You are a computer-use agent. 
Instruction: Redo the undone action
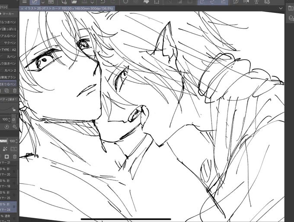tap(113, 2)
